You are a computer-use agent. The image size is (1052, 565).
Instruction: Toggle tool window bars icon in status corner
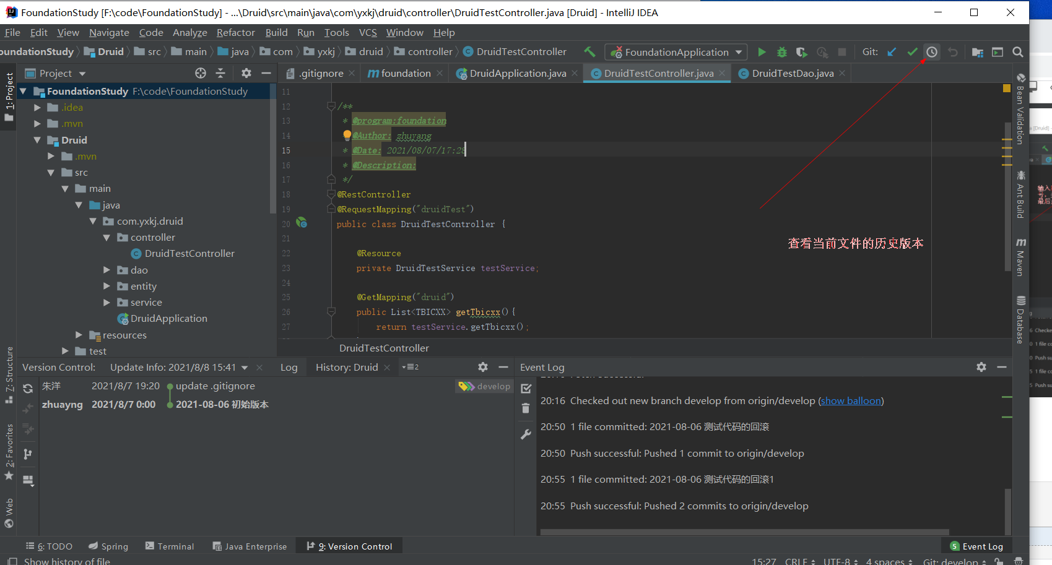point(12,561)
